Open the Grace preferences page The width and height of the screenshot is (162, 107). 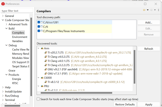pyautogui.click(x=12, y=70)
